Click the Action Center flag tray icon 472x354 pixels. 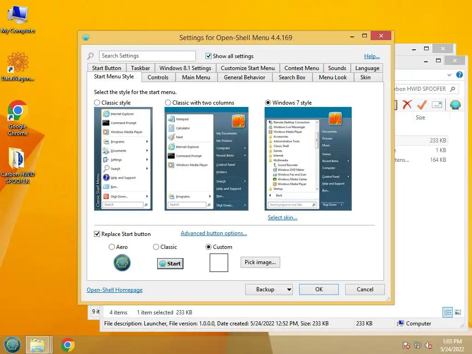[406, 345]
